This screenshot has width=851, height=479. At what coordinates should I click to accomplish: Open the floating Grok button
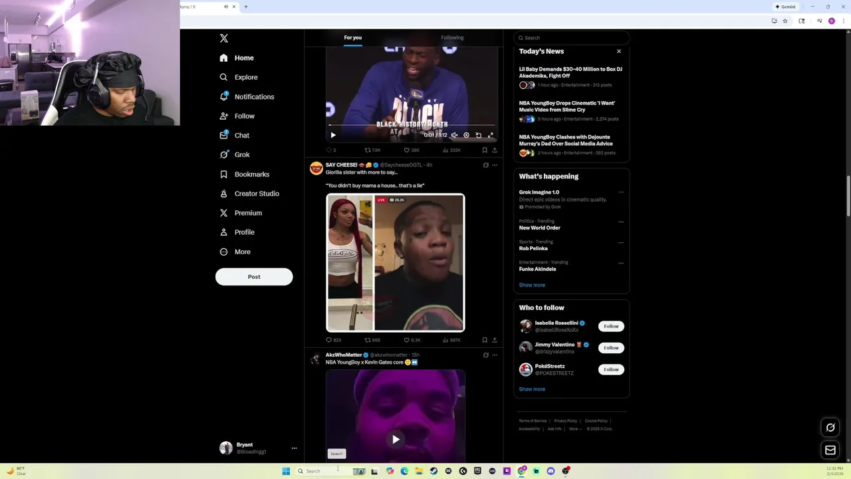[x=830, y=428]
